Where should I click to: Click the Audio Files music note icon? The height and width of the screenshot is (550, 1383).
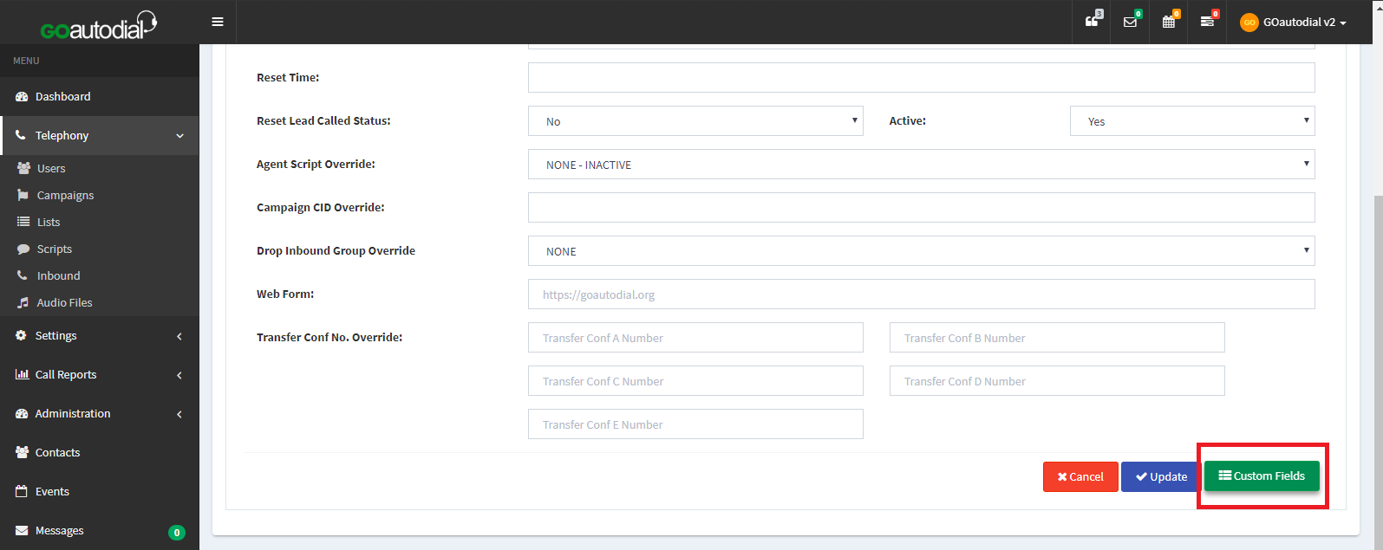[x=23, y=302]
